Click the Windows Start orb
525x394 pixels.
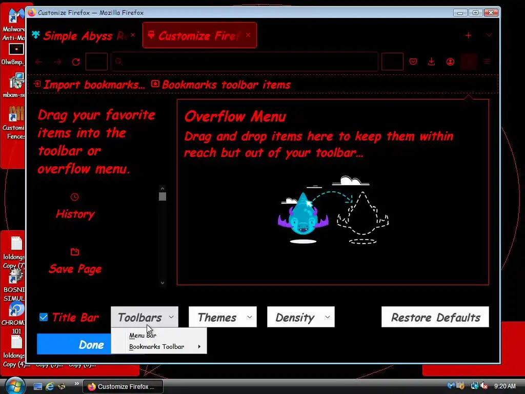tap(15, 386)
